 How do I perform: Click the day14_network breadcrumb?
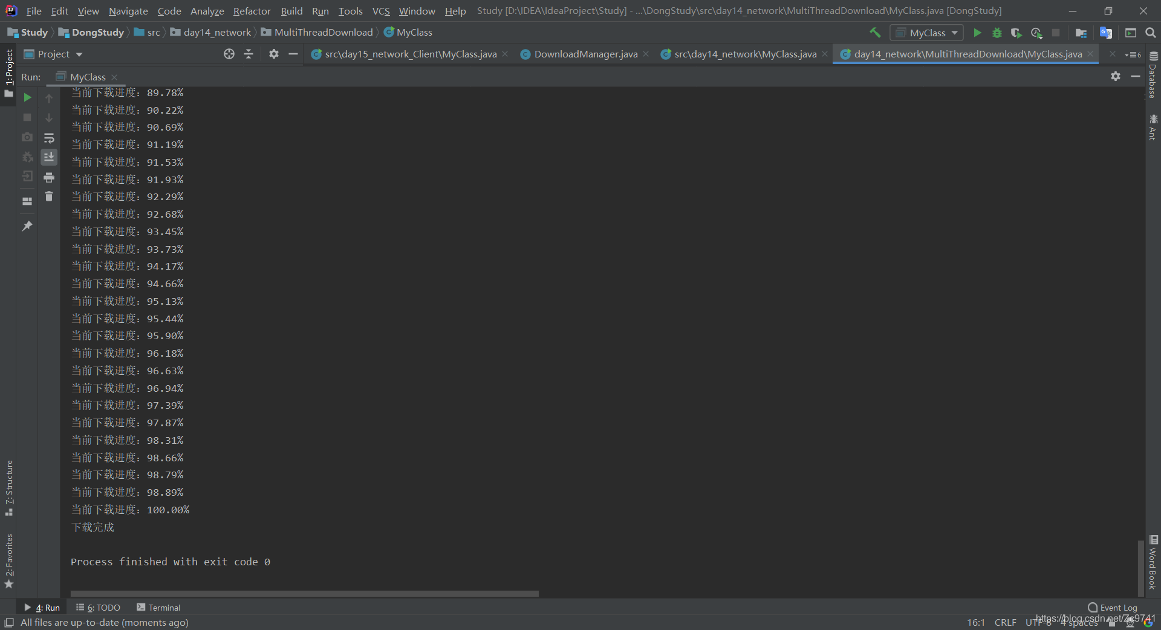click(x=210, y=33)
